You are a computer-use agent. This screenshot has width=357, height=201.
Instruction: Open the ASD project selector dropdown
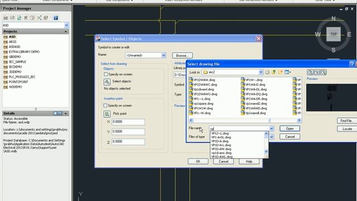(66, 25)
